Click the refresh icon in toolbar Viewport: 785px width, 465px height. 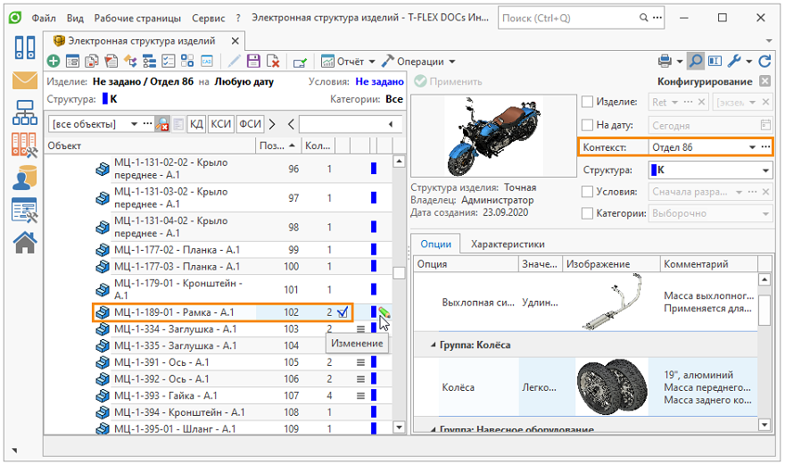[x=764, y=62]
